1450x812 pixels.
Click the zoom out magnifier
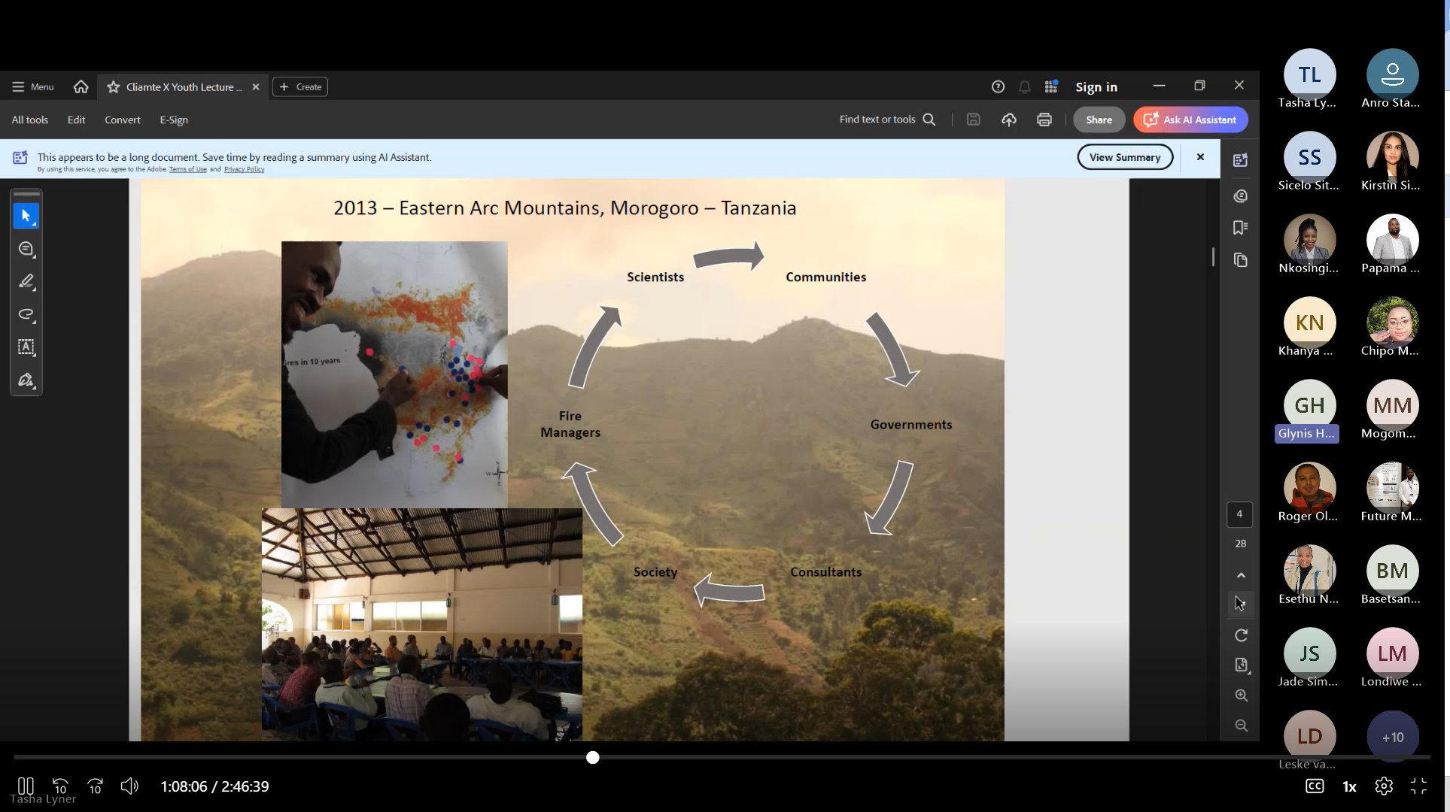(x=1241, y=726)
